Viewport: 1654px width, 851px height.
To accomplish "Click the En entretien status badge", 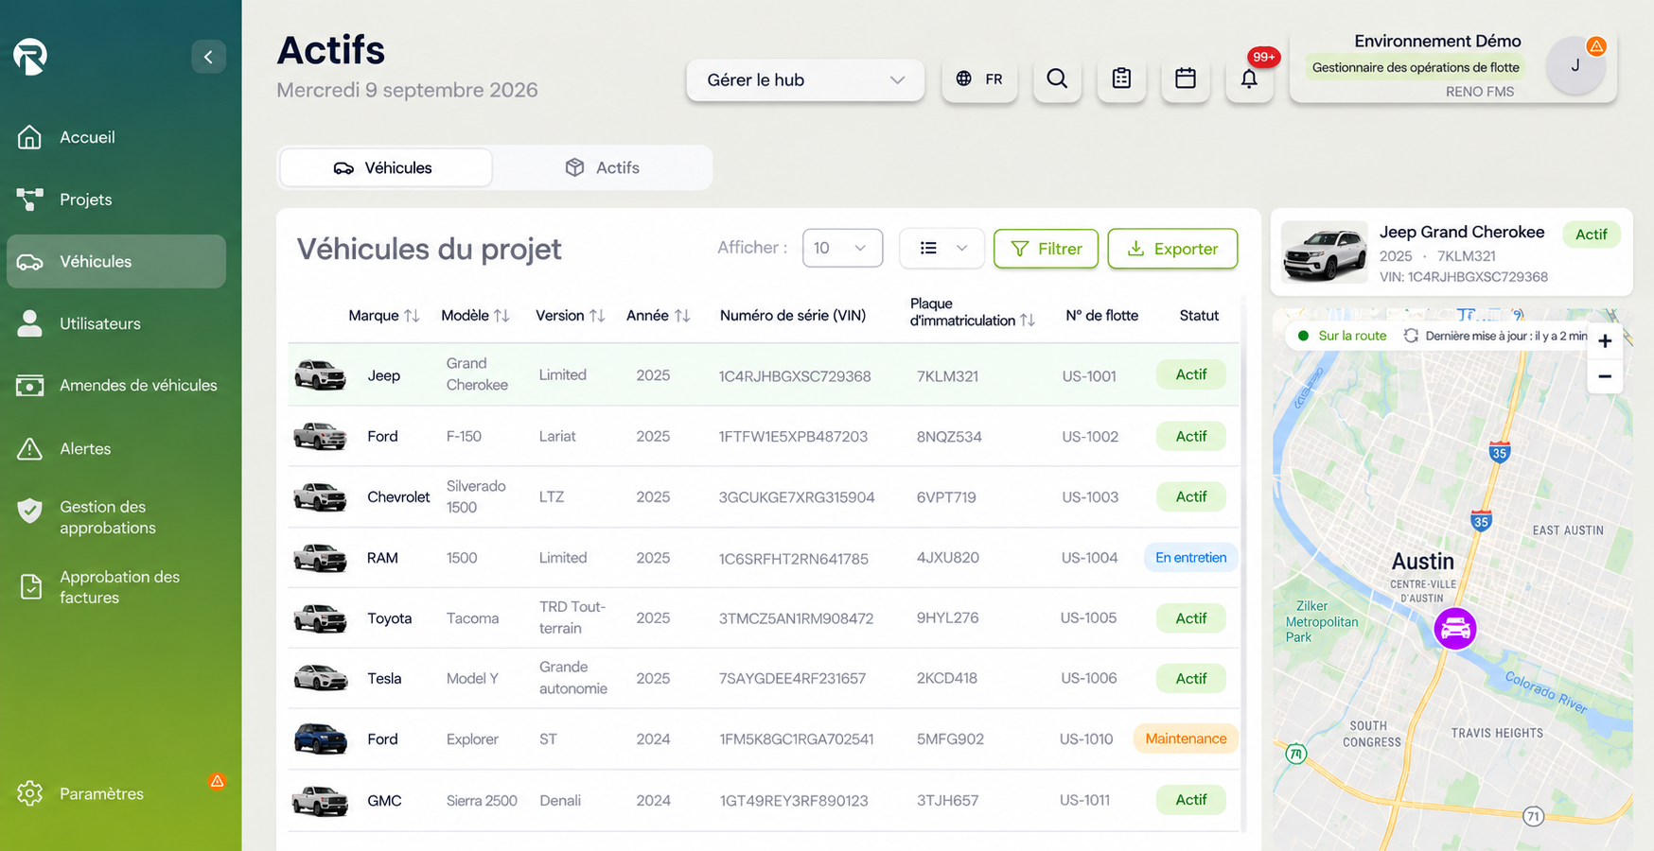I will tap(1190, 557).
